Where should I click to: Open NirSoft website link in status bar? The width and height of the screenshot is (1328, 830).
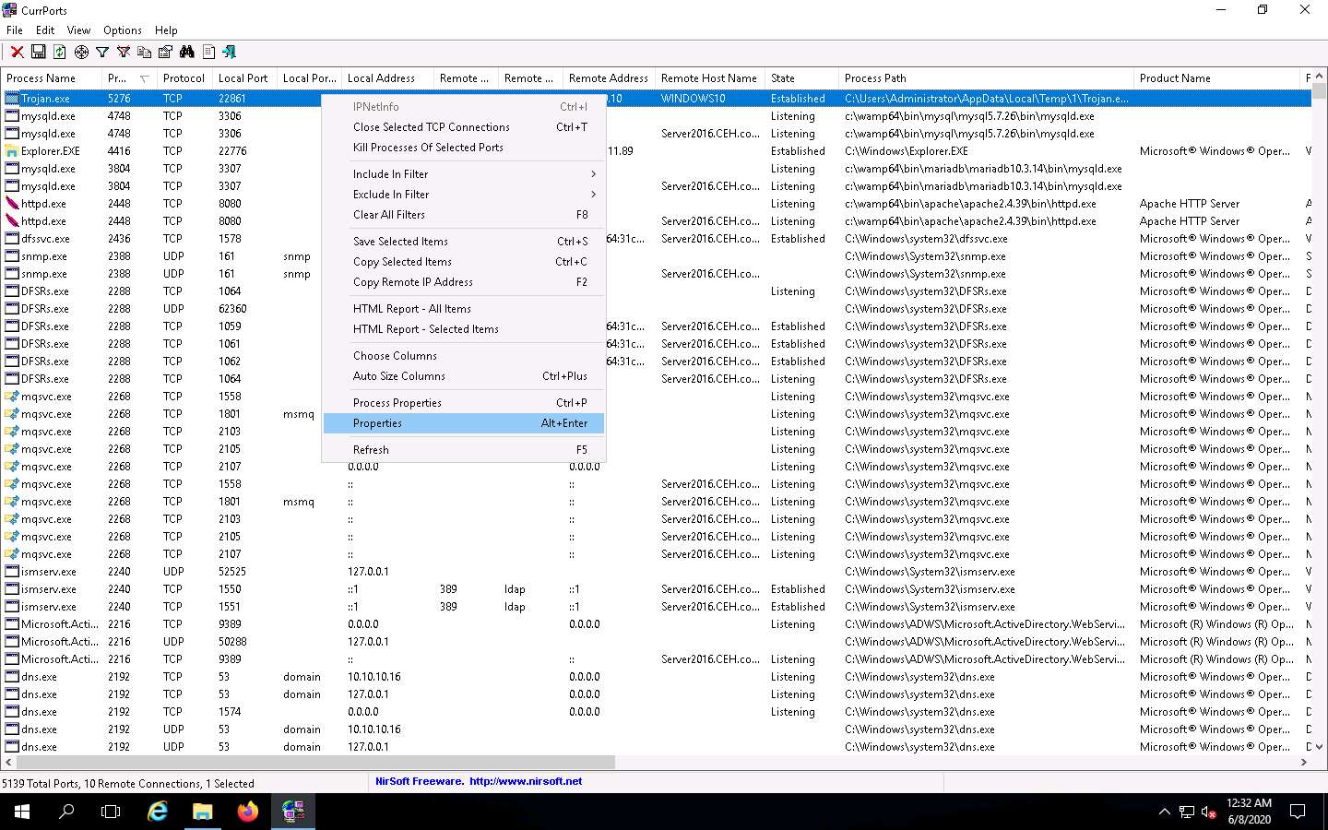(526, 781)
